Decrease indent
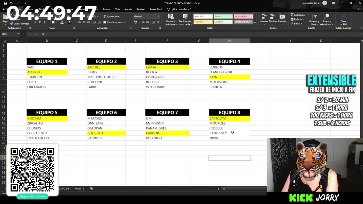The image size is (363, 204). (94, 22)
